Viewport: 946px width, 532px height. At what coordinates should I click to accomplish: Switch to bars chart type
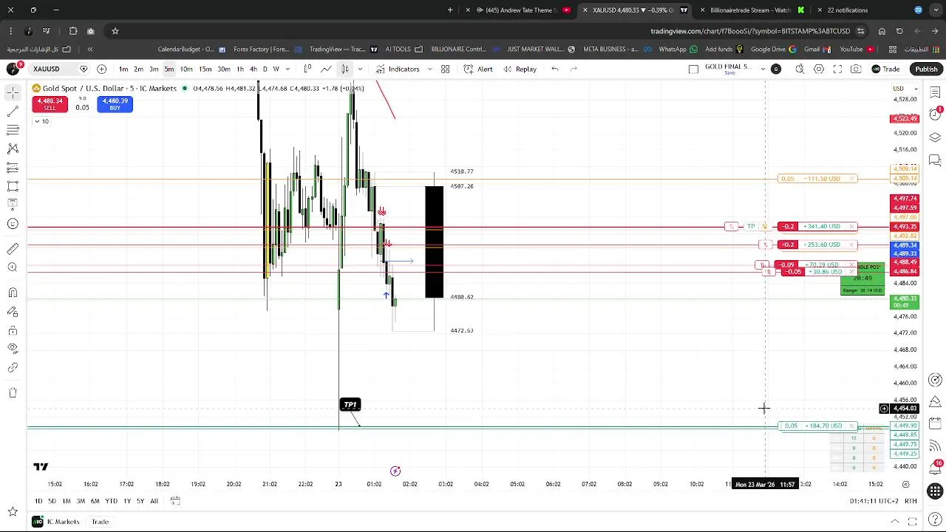307,69
